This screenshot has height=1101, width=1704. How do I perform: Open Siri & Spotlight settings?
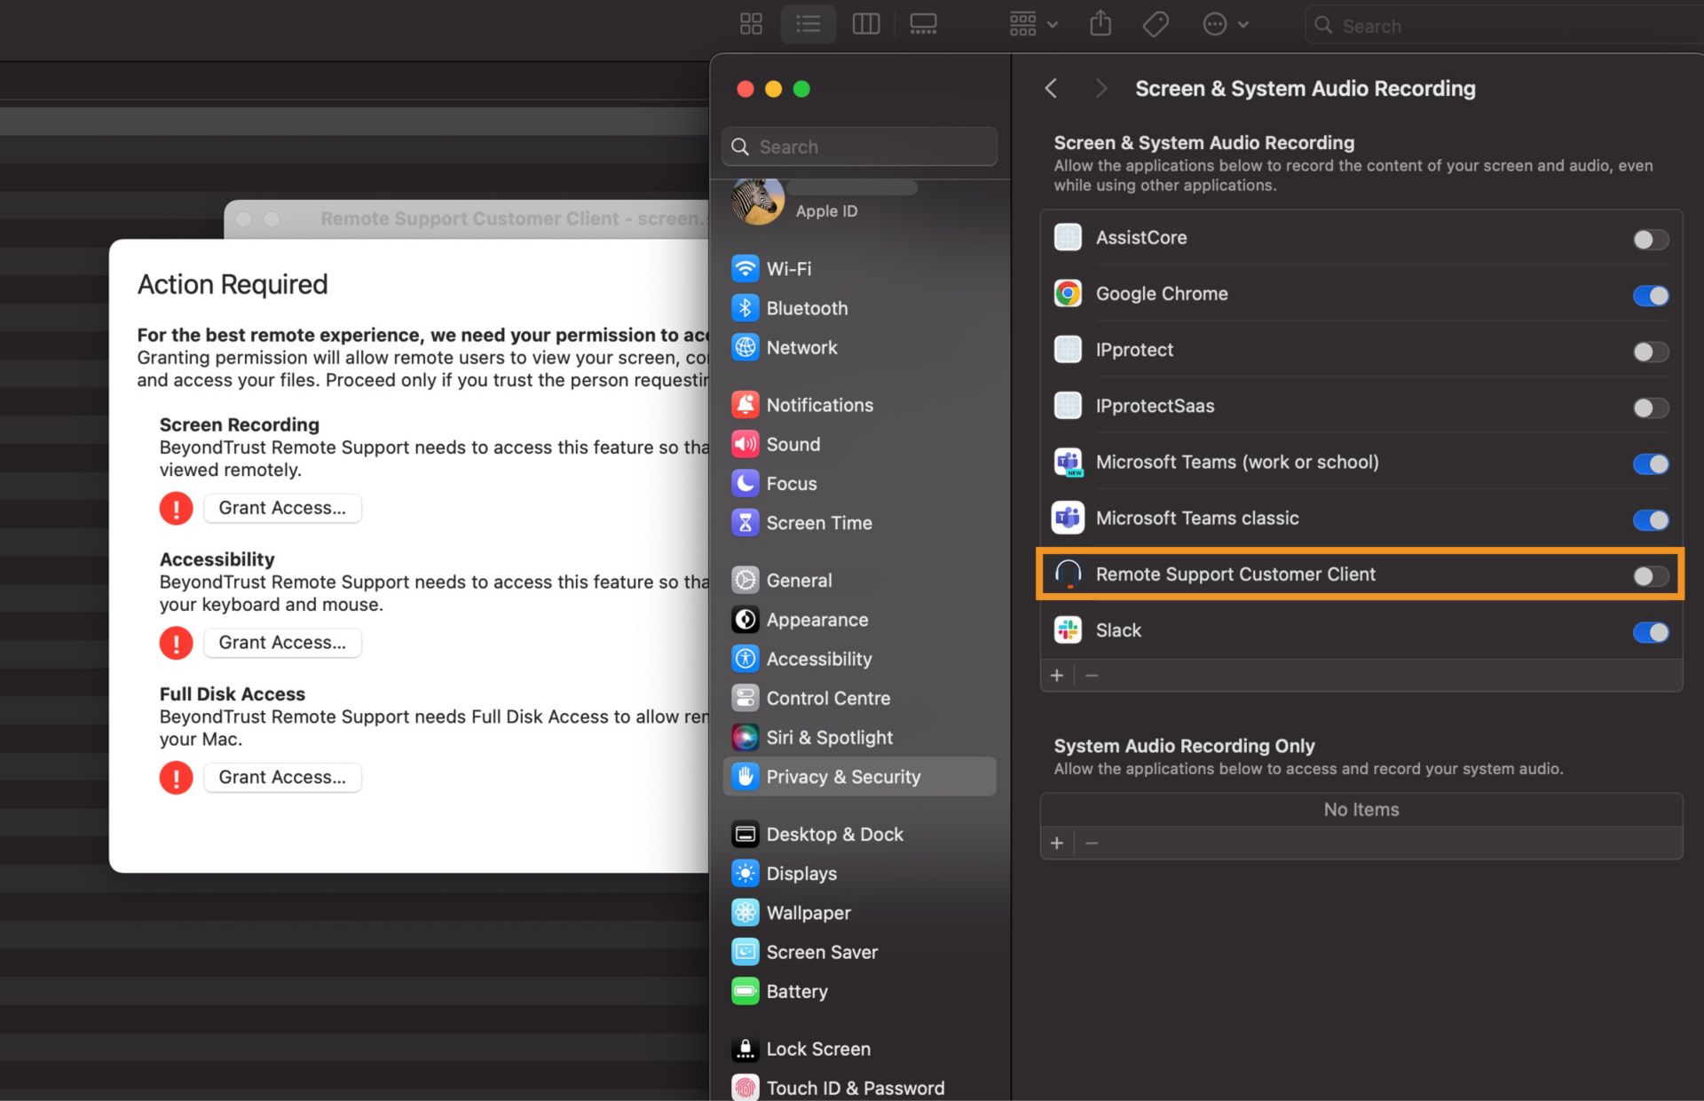pyautogui.click(x=859, y=737)
